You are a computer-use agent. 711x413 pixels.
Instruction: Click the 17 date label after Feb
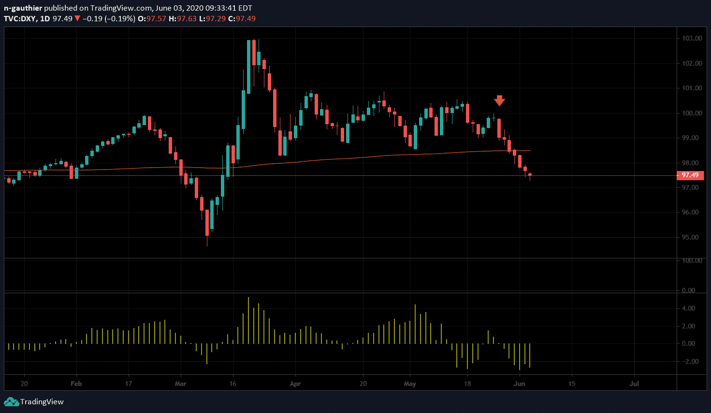tap(129, 384)
